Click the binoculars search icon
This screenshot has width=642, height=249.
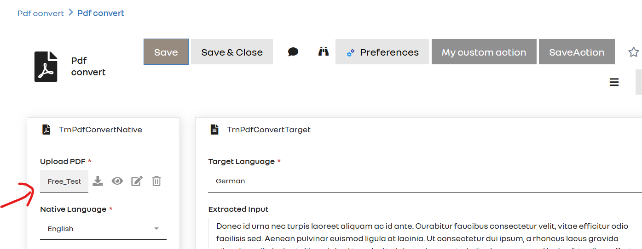coord(324,51)
